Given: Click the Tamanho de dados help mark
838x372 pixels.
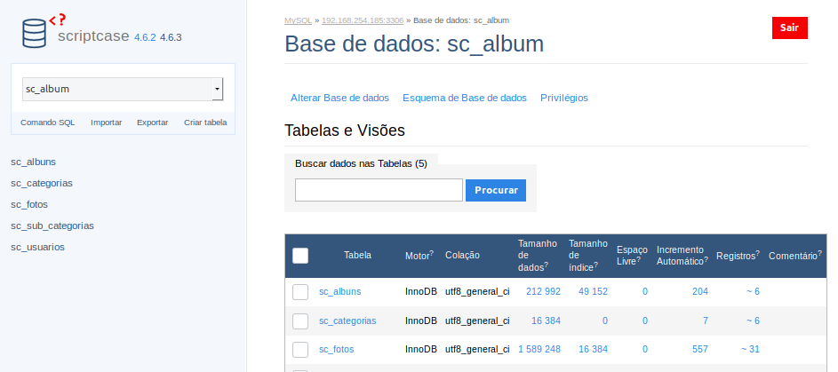Looking at the screenshot, I should 547,265.
